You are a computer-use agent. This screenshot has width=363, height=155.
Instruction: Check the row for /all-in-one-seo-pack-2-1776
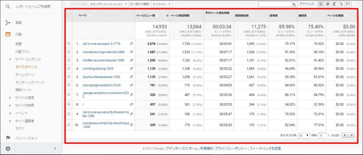click(68, 43)
